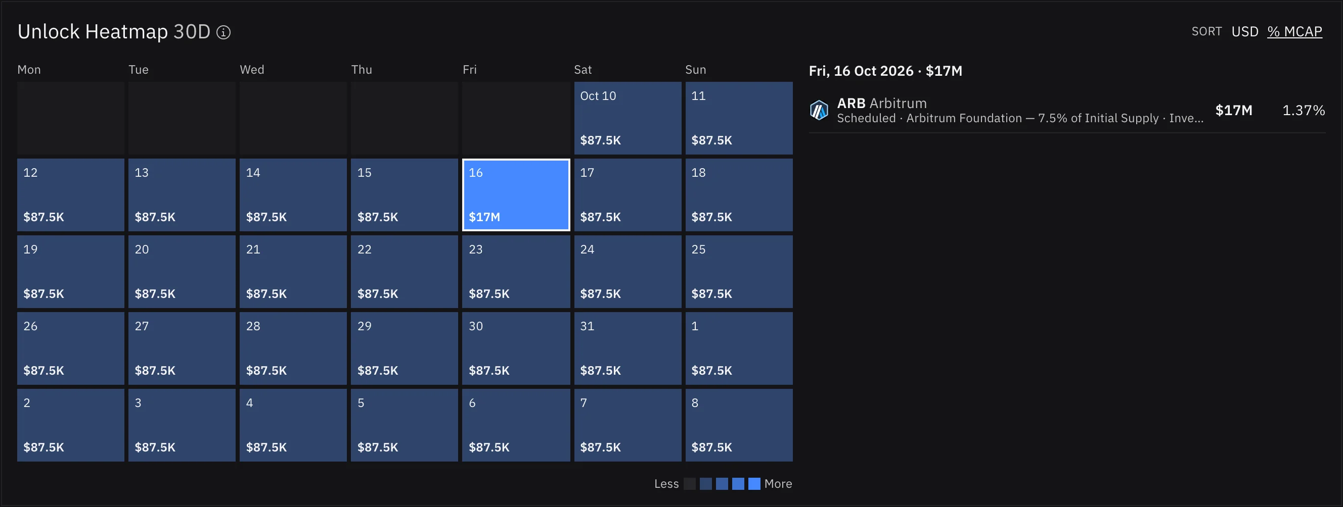Sort by % MCAP
Image resolution: width=1343 pixels, height=507 pixels.
[1294, 32]
